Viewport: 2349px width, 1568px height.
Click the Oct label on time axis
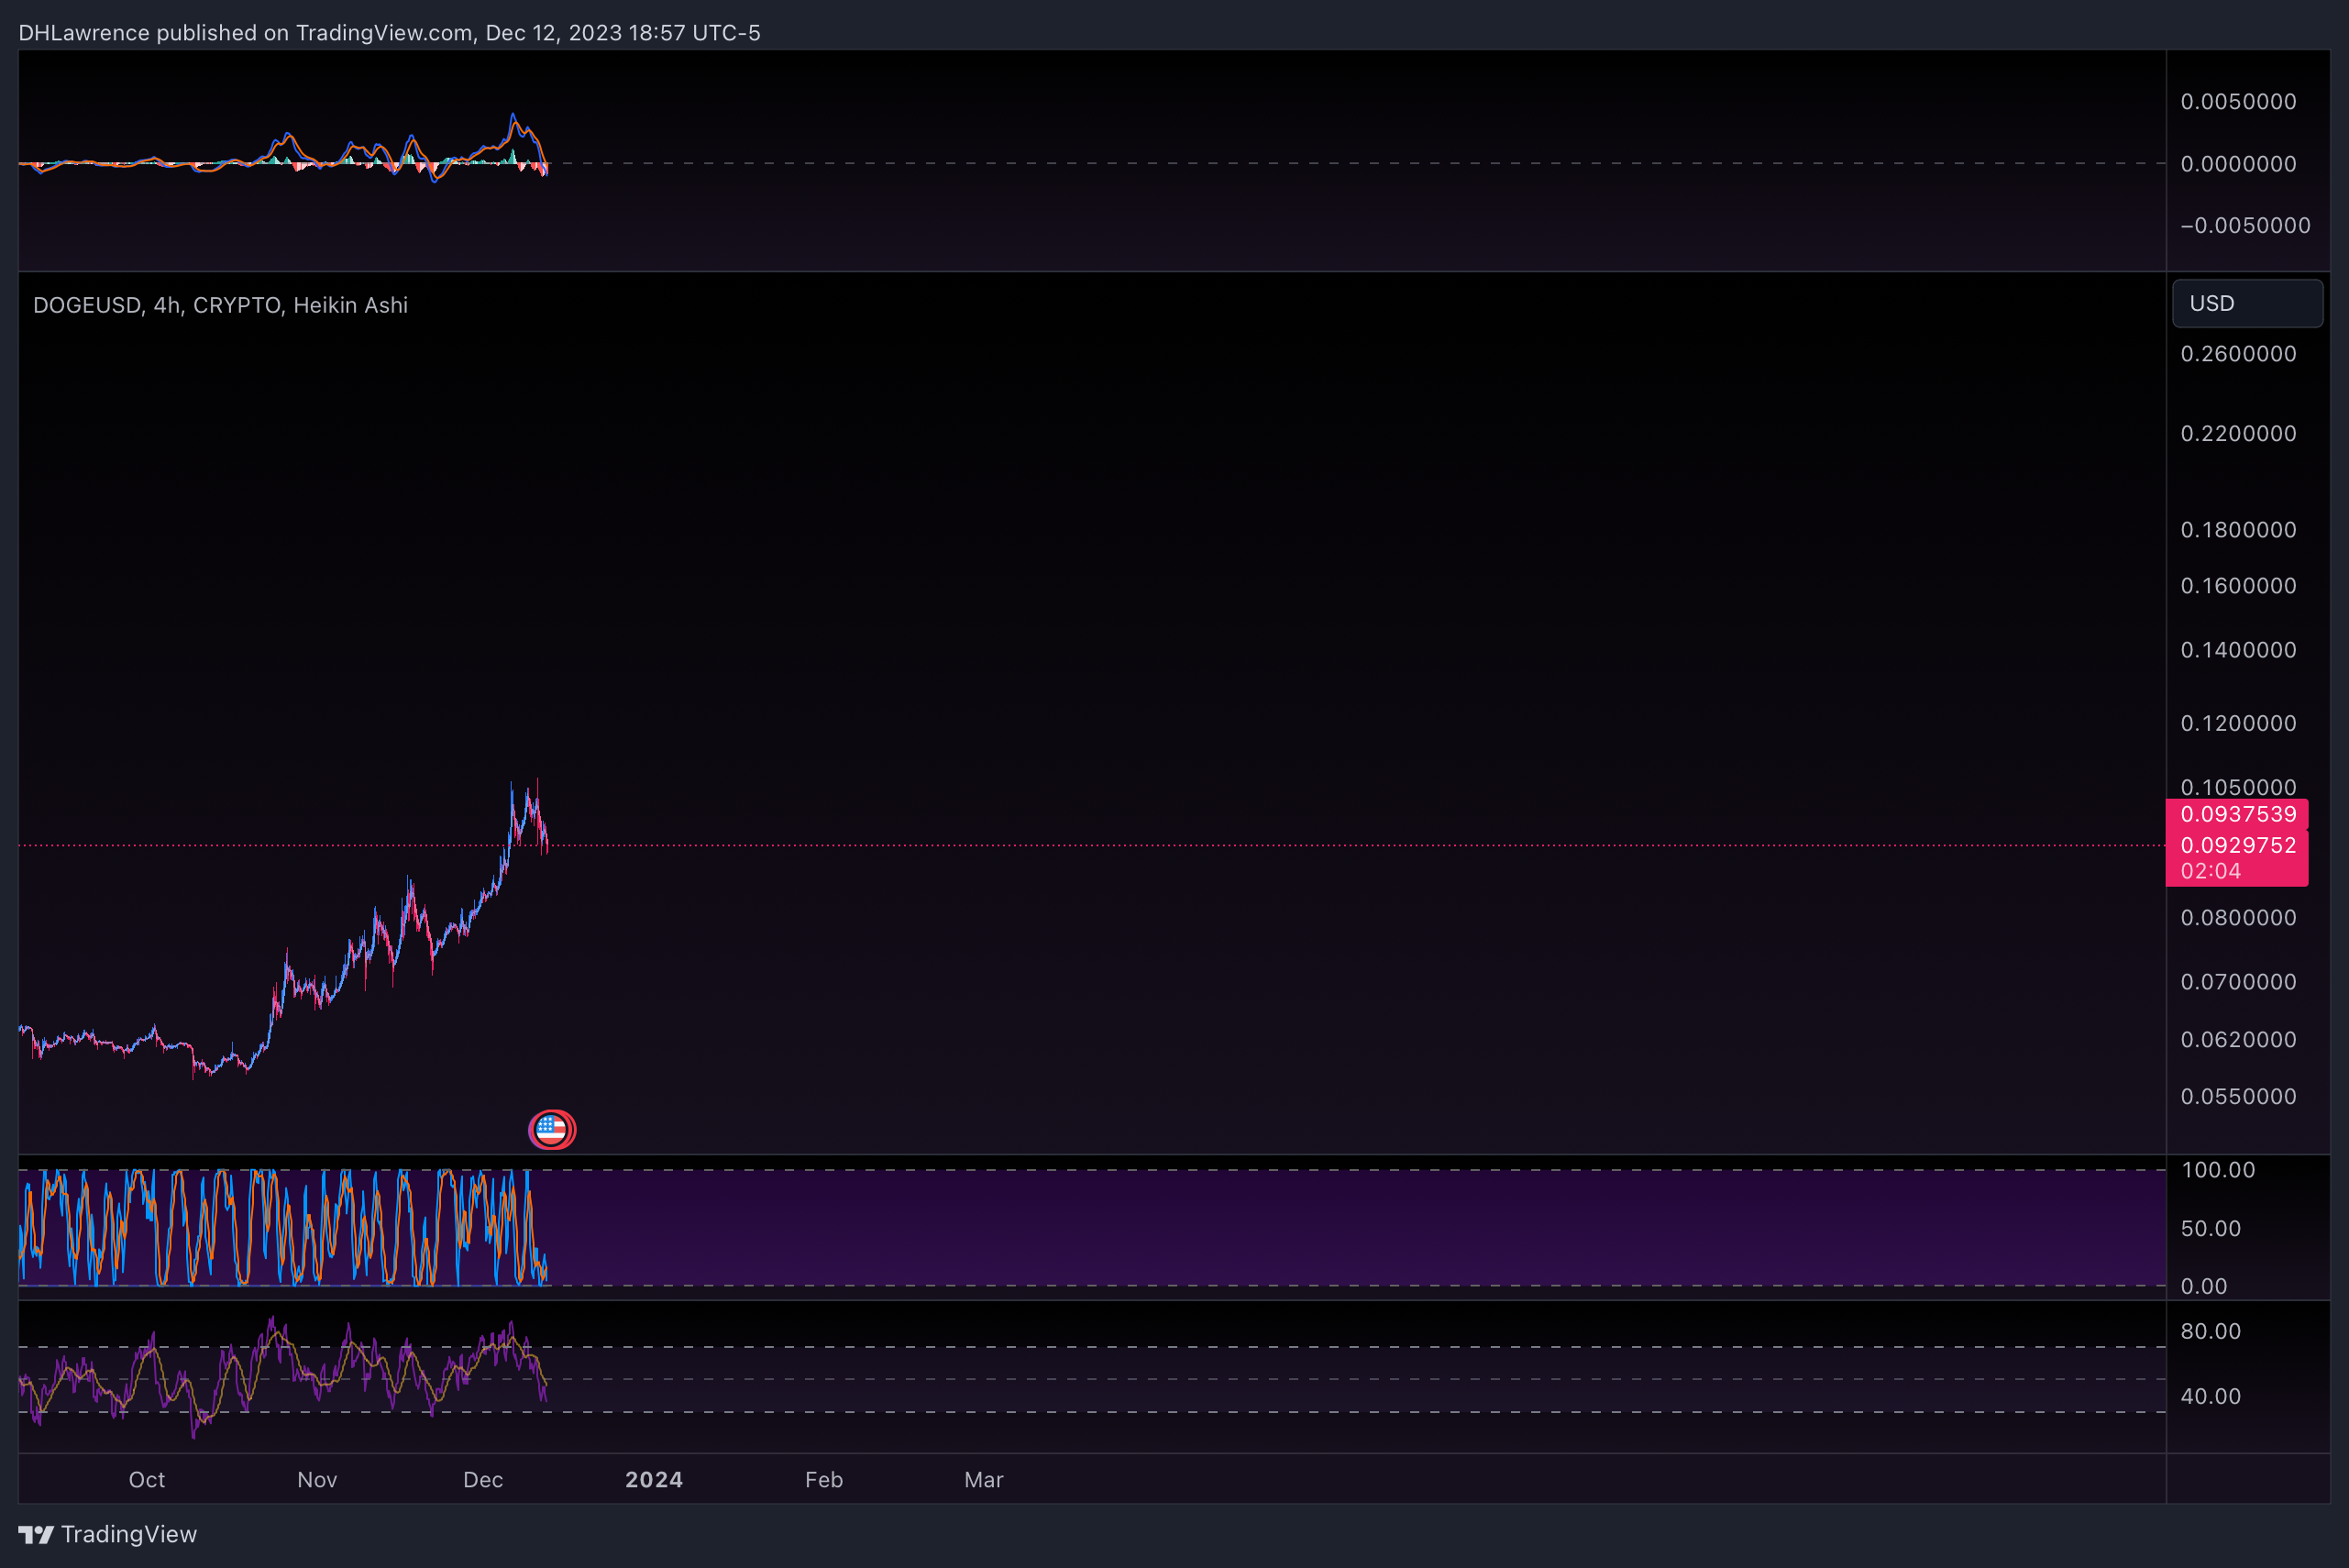(x=147, y=1480)
